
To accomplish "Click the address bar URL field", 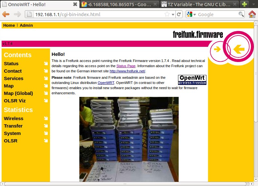I will coord(97,14).
